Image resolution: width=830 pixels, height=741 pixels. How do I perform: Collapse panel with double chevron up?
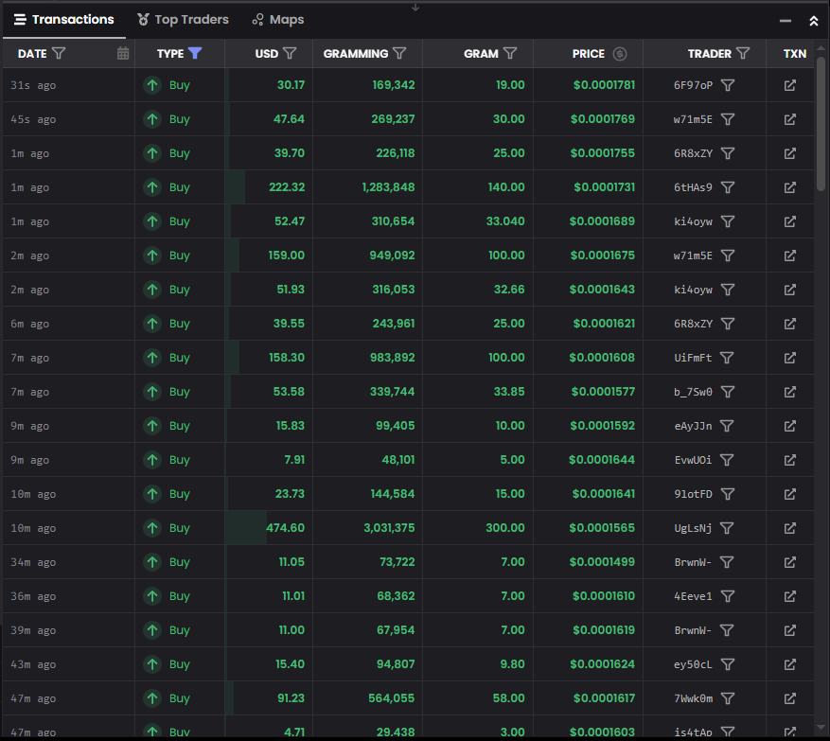pos(814,21)
